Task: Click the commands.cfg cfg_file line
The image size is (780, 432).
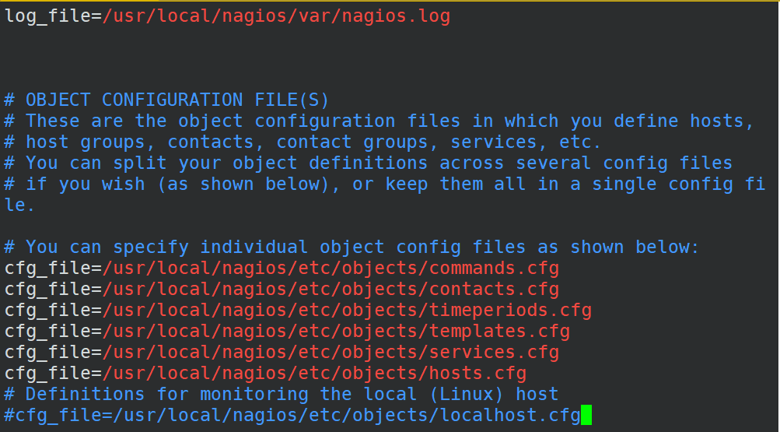Action: coord(282,269)
